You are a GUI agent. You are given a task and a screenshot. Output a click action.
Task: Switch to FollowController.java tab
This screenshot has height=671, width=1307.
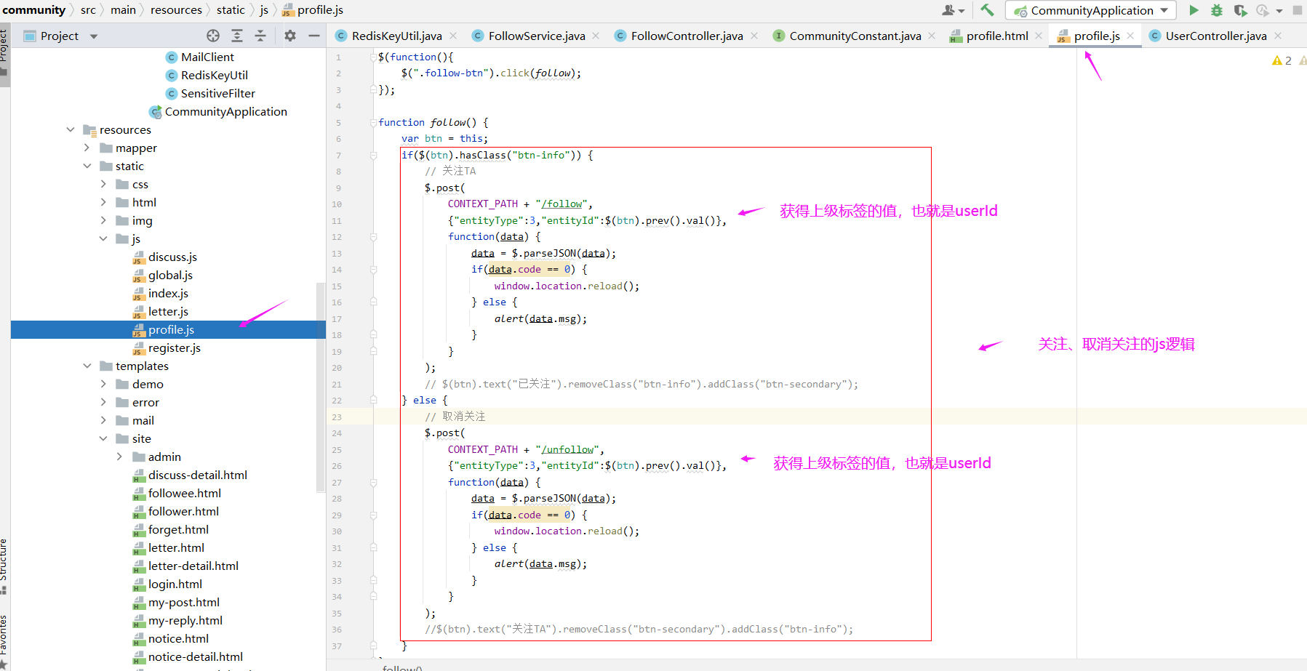click(x=687, y=36)
